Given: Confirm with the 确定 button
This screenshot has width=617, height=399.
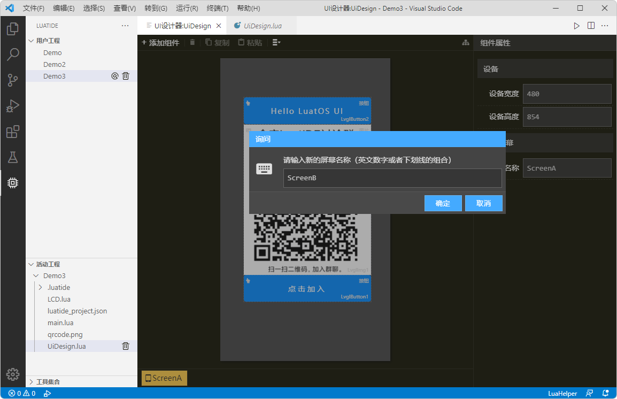Looking at the screenshot, I should tap(443, 203).
